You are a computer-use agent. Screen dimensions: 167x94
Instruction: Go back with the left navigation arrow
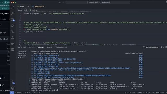60,2
